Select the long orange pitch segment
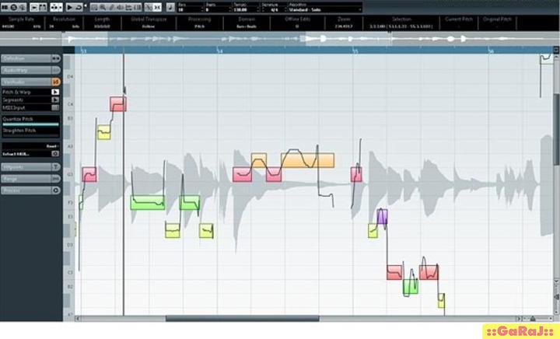Image resolution: width=560 pixels, height=339 pixels. (307, 160)
